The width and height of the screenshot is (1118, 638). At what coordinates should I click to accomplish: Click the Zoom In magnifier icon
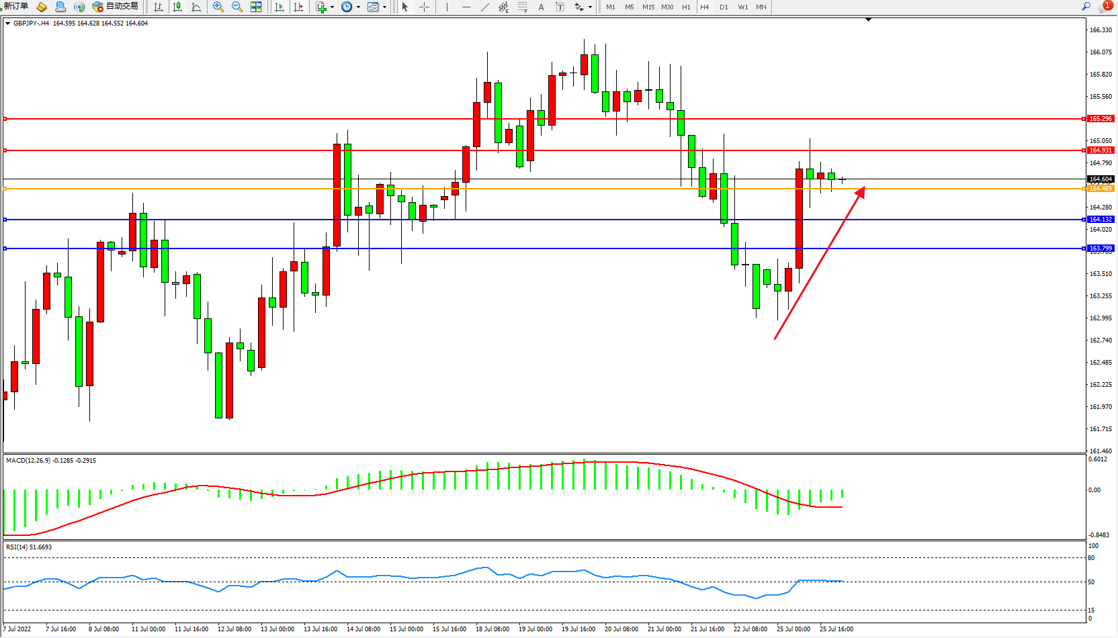(218, 7)
